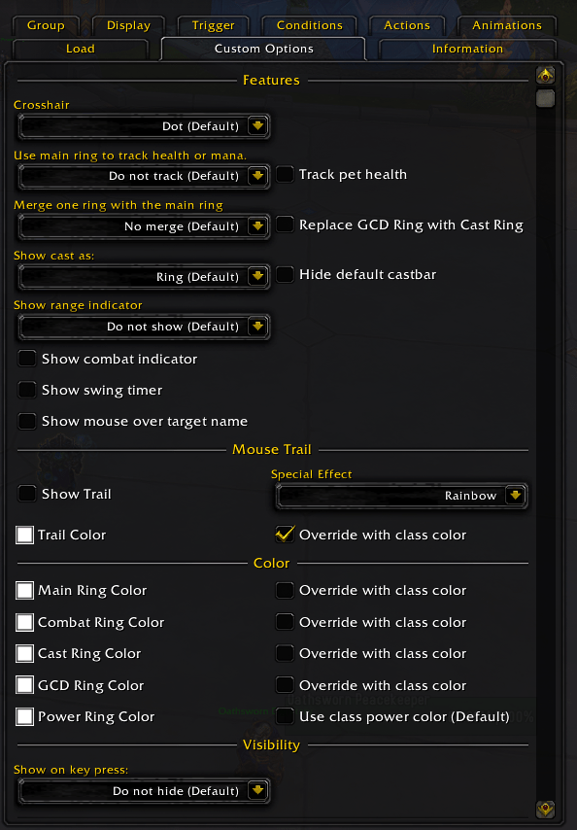The width and height of the screenshot is (577, 830).
Task: Uncheck Trail Override with class color
Action: pyautogui.click(x=285, y=535)
